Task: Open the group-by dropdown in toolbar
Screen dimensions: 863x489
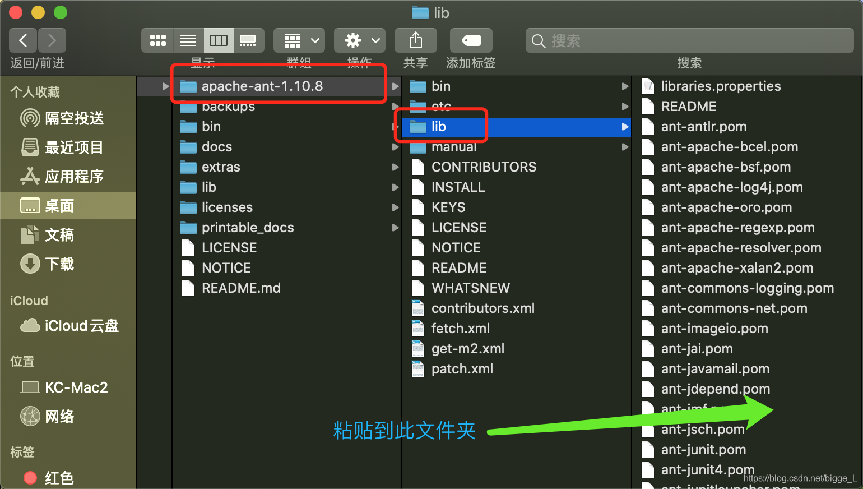Action: pyautogui.click(x=299, y=40)
